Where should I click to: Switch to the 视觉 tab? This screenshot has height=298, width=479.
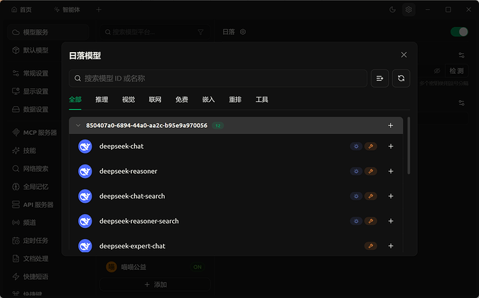pos(128,99)
